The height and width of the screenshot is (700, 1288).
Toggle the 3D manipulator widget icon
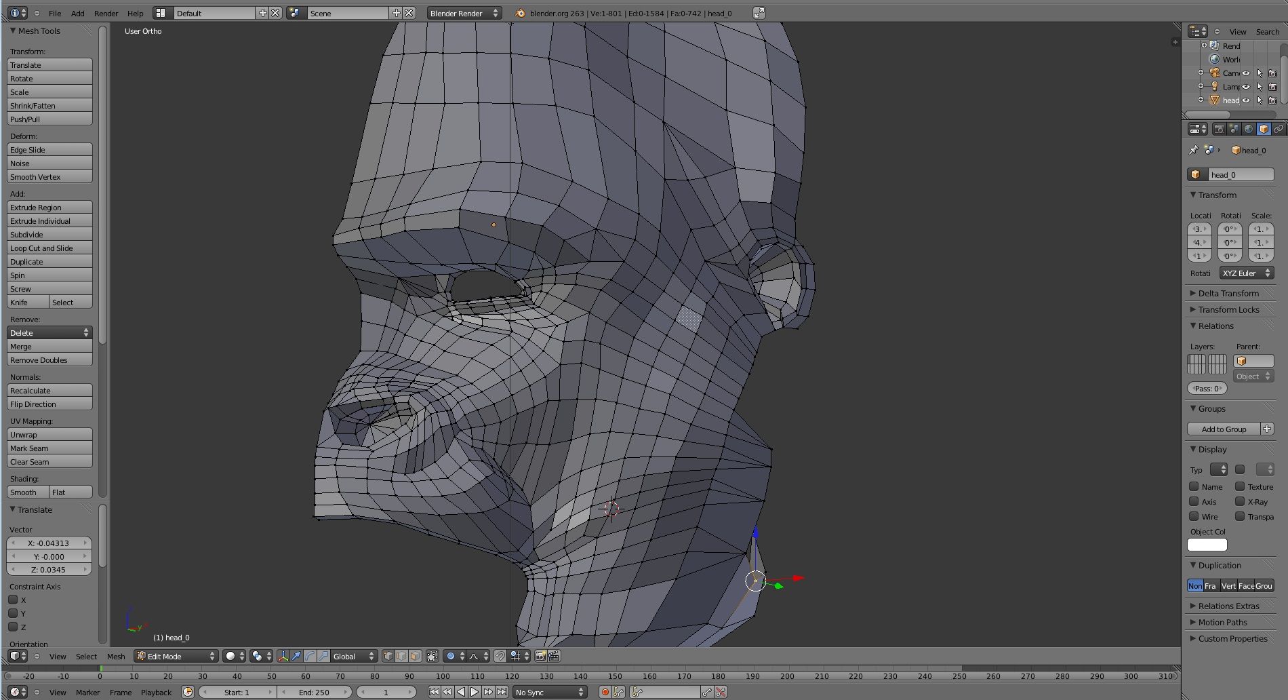click(x=283, y=656)
